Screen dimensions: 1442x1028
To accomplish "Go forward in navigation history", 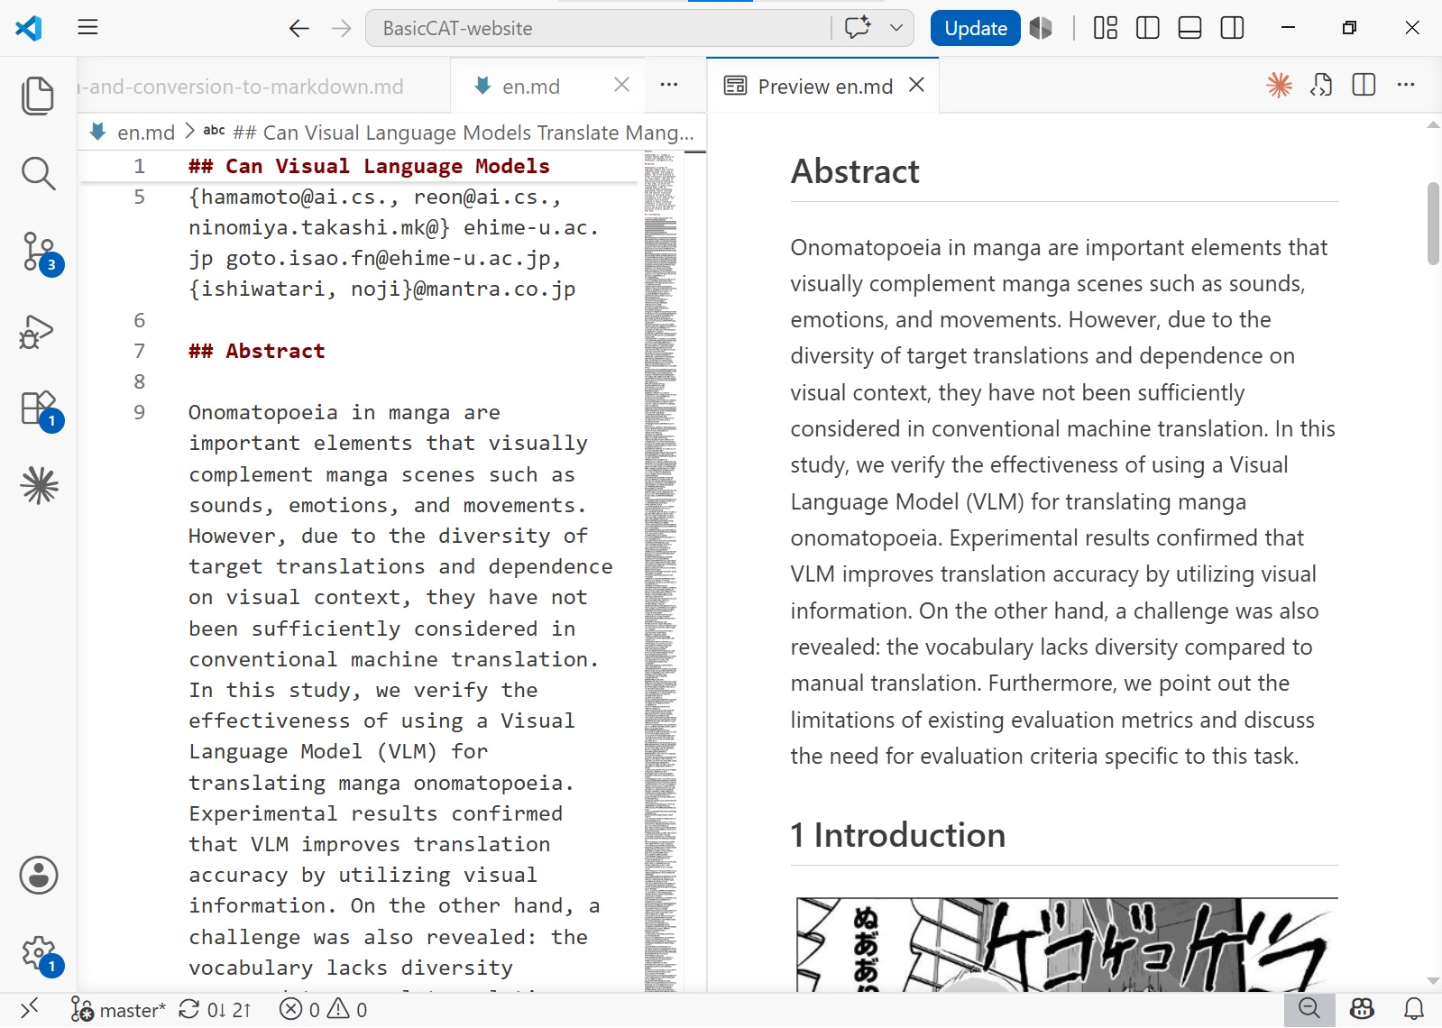I will click(x=341, y=28).
